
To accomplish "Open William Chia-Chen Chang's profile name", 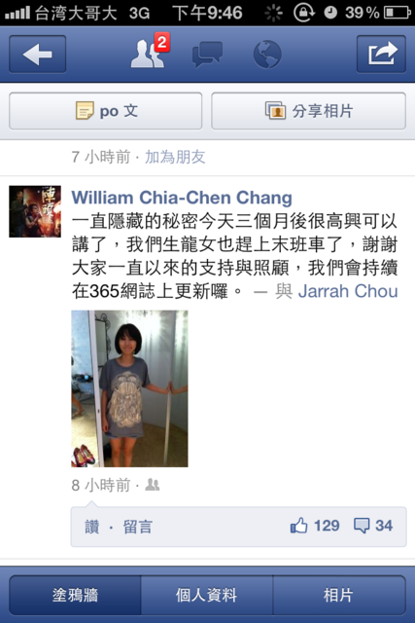I will pyautogui.click(x=182, y=198).
